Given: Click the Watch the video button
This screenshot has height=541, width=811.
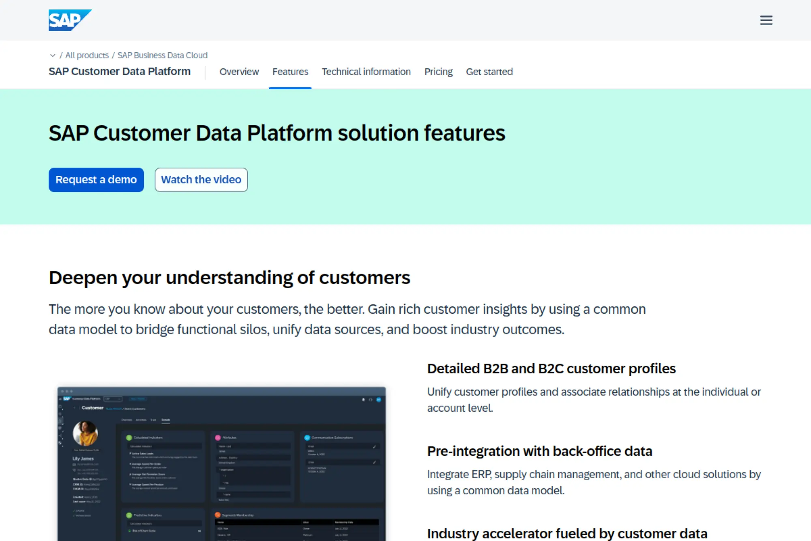Looking at the screenshot, I should [x=201, y=179].
